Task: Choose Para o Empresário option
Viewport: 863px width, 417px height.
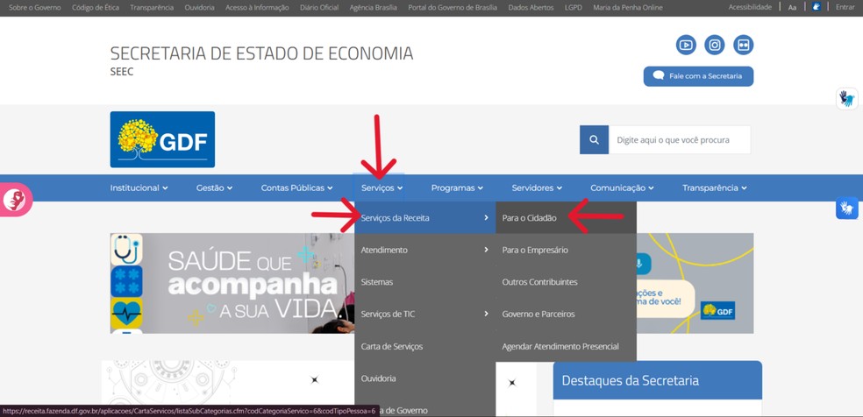Action: [x=566, y=250]
